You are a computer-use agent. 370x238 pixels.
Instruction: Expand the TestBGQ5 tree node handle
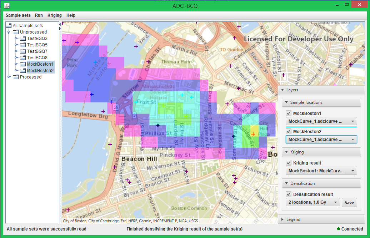click(x=16, y=45)
